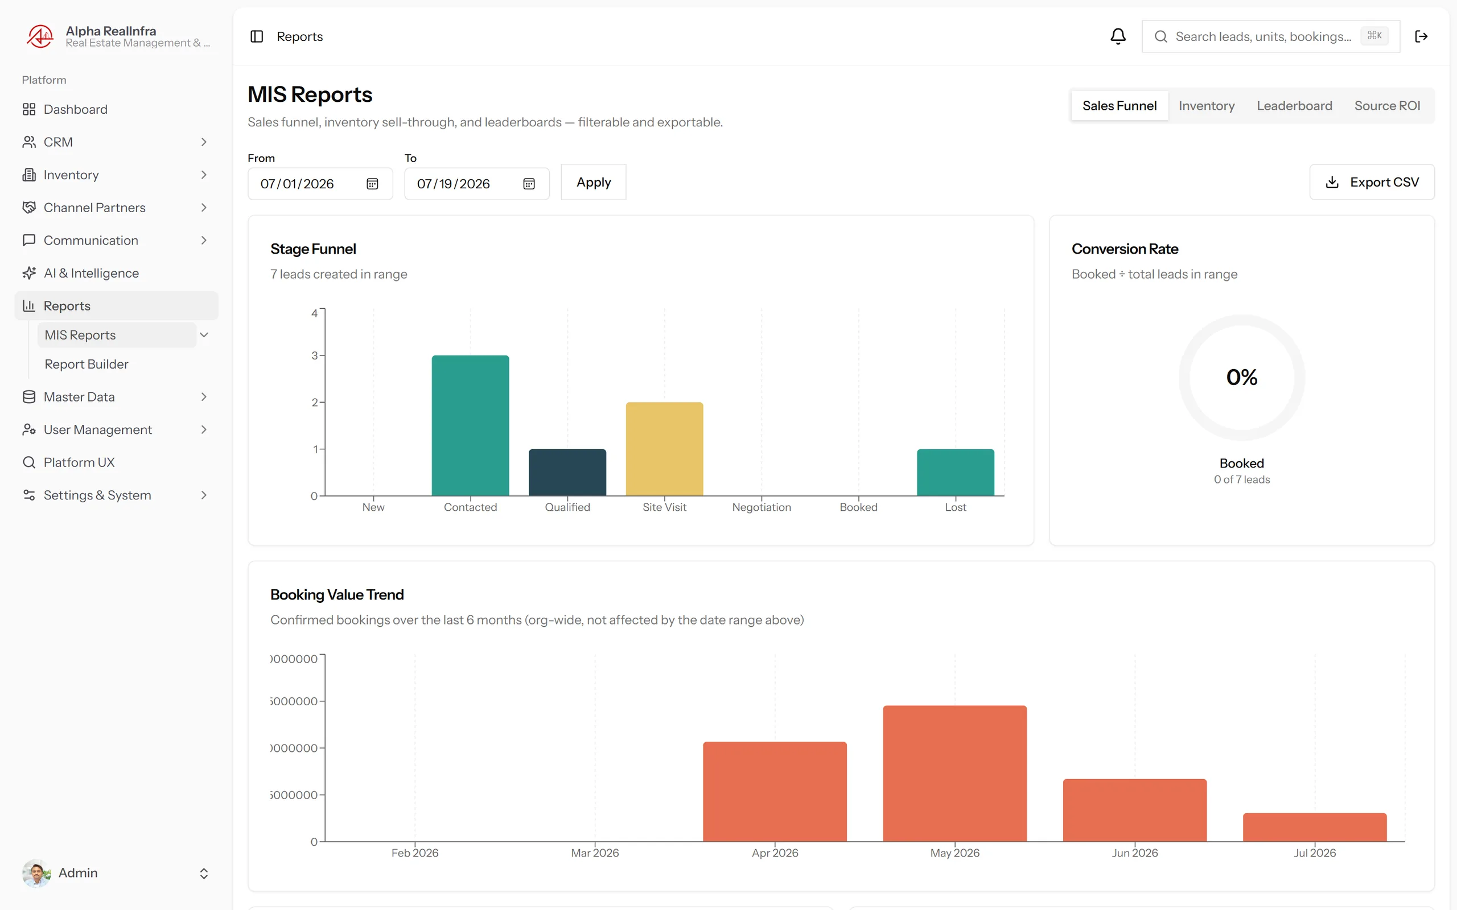Switch to the Leaderboard tab

(x=1294, y=106)
